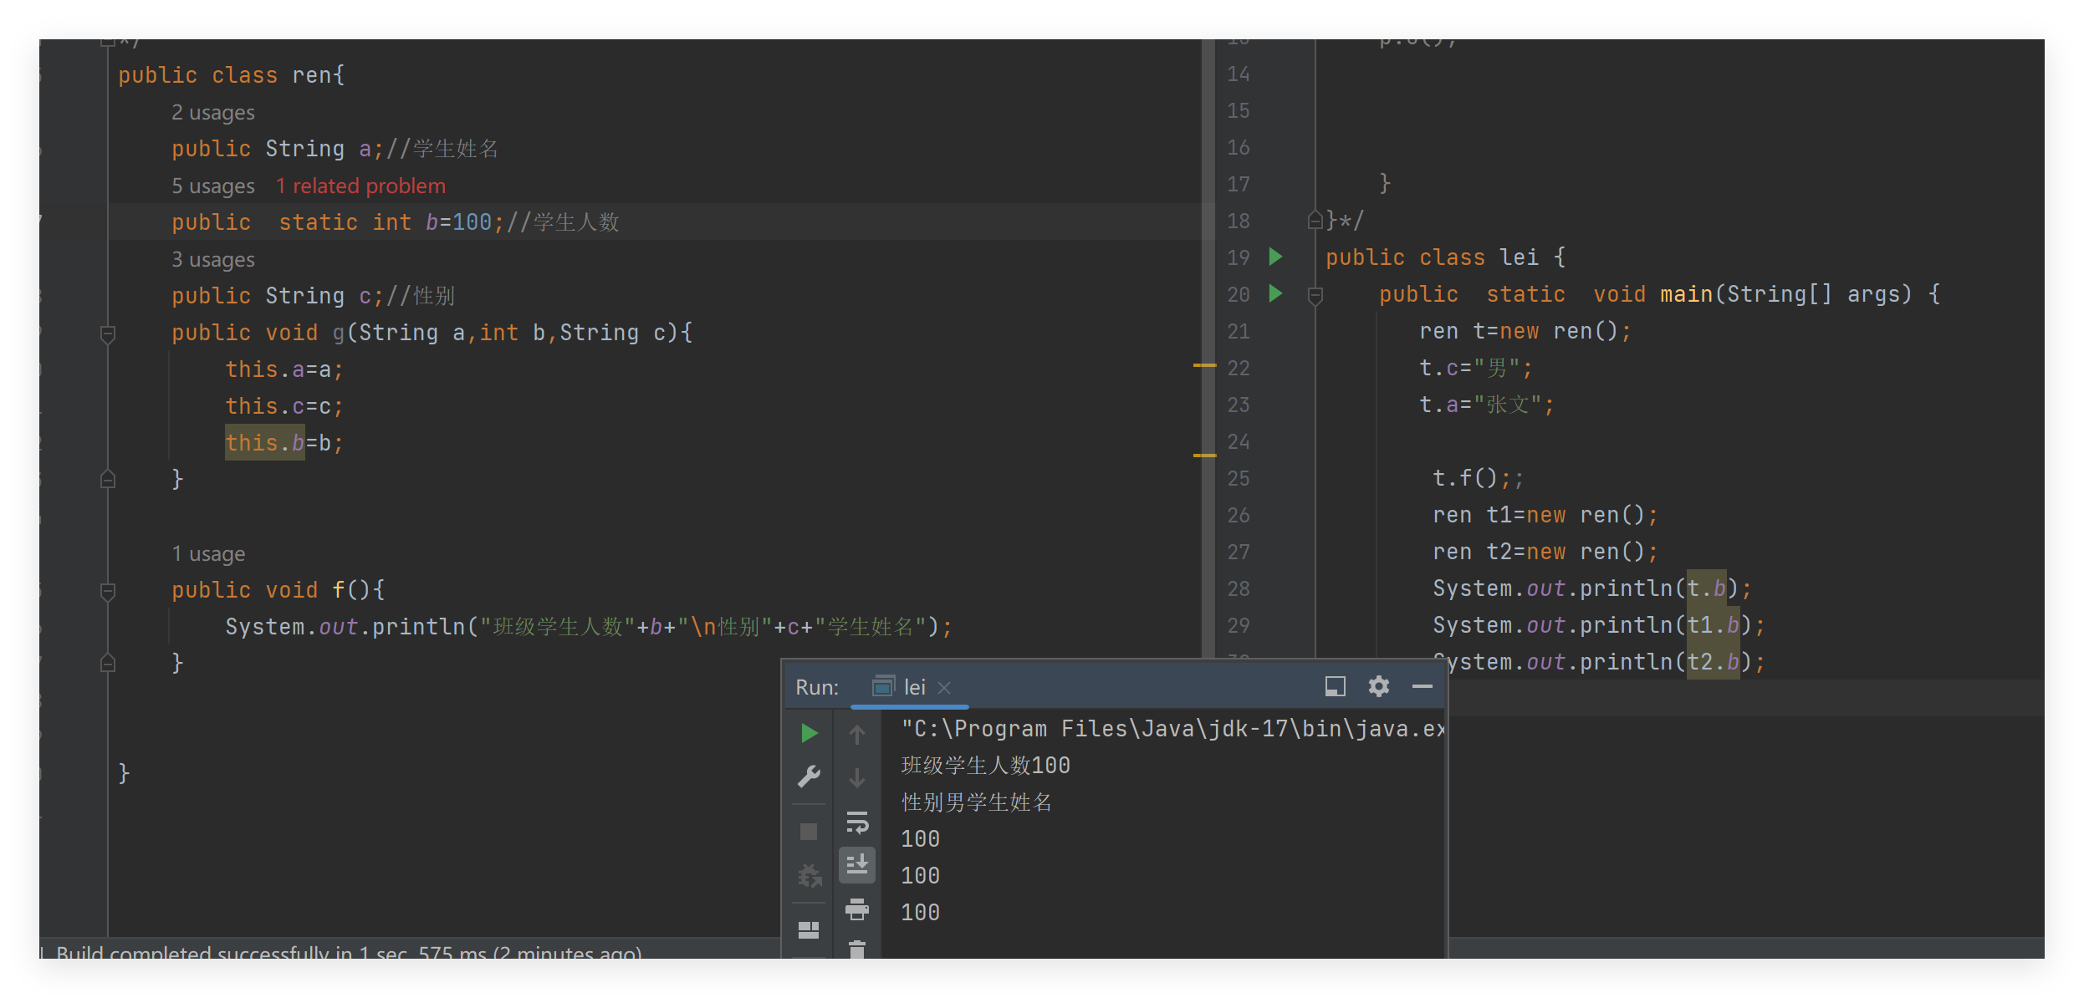The image size is (2084, 998).
Task: Click 't.a="张文";' on line 23
Action: pos(1487,405)
